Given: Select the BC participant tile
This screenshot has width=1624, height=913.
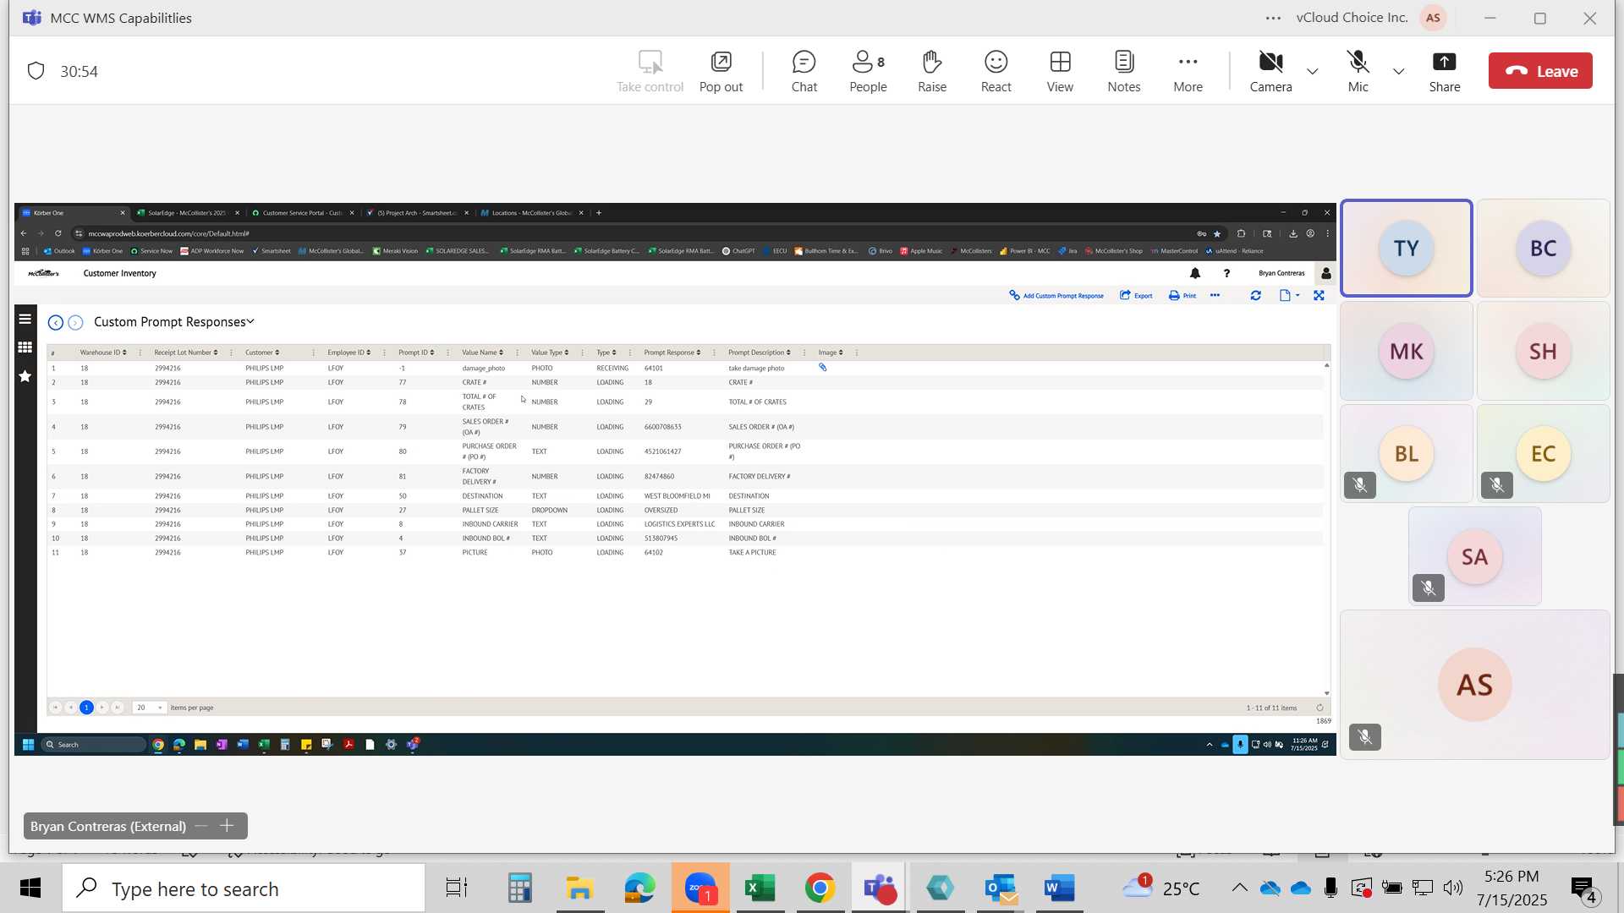Looking at the screenshot, I should (x=1543, y=248).
